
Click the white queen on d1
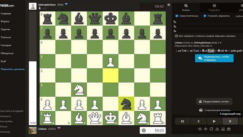(95, 118)
